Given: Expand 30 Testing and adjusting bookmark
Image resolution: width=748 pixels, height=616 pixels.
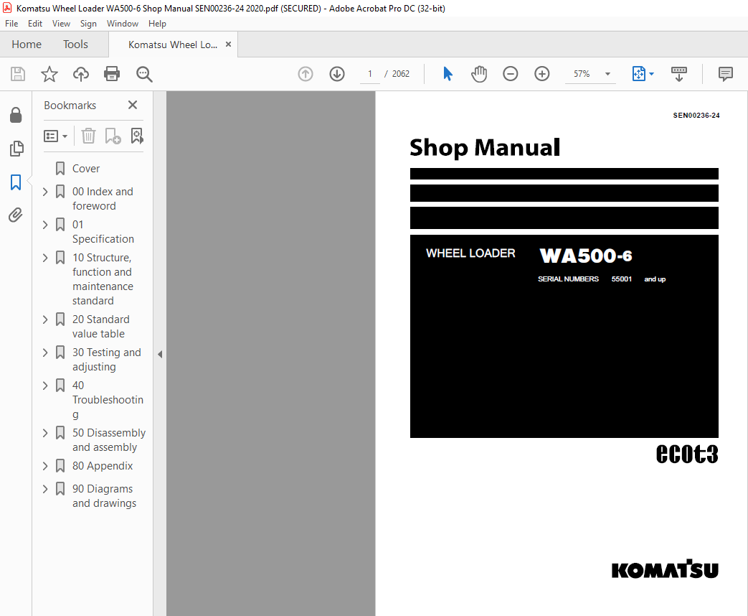Looking at the screenshot, I should coord(45,353).
